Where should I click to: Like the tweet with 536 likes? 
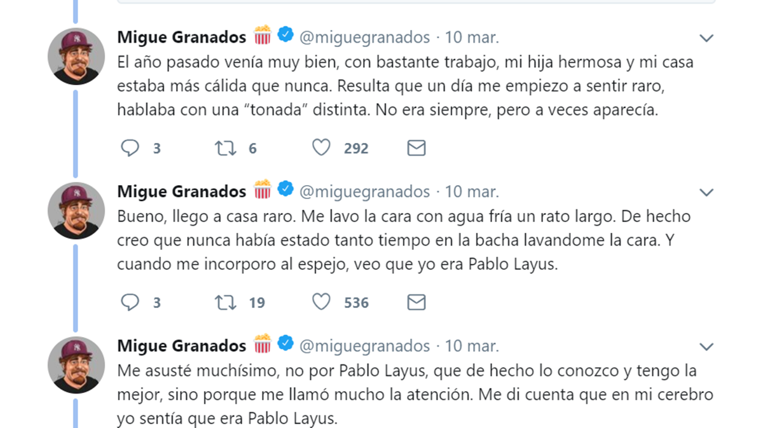click(322, 302)
